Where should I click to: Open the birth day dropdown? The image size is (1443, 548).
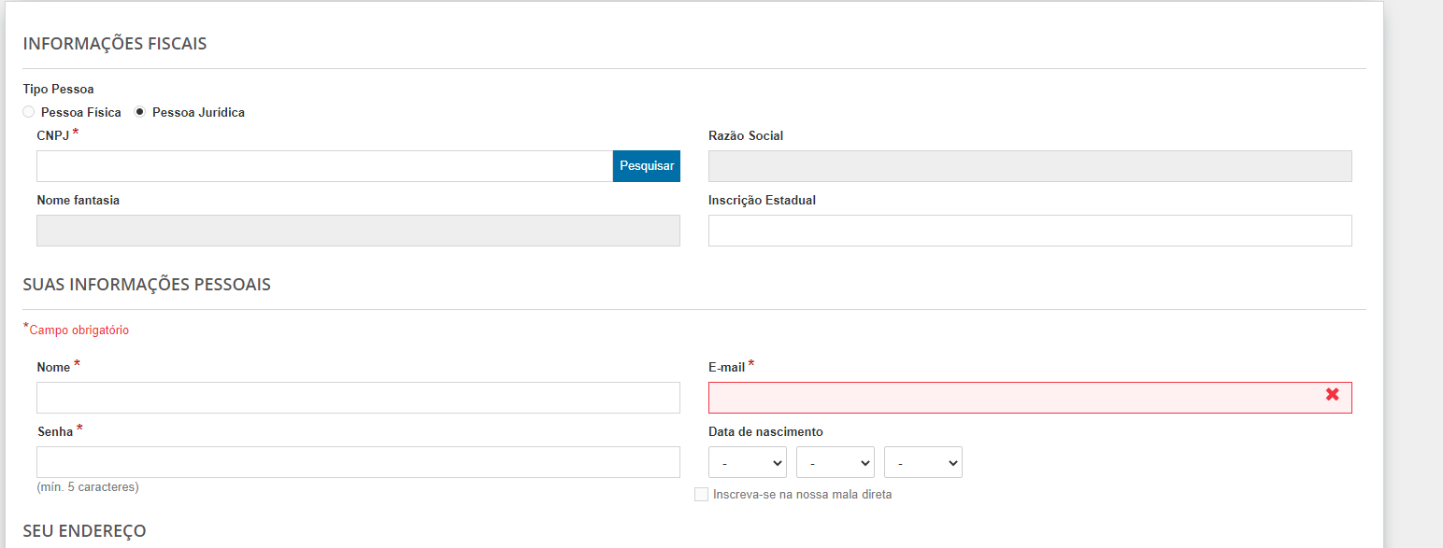pyautogui.click(x=748, y=462)
